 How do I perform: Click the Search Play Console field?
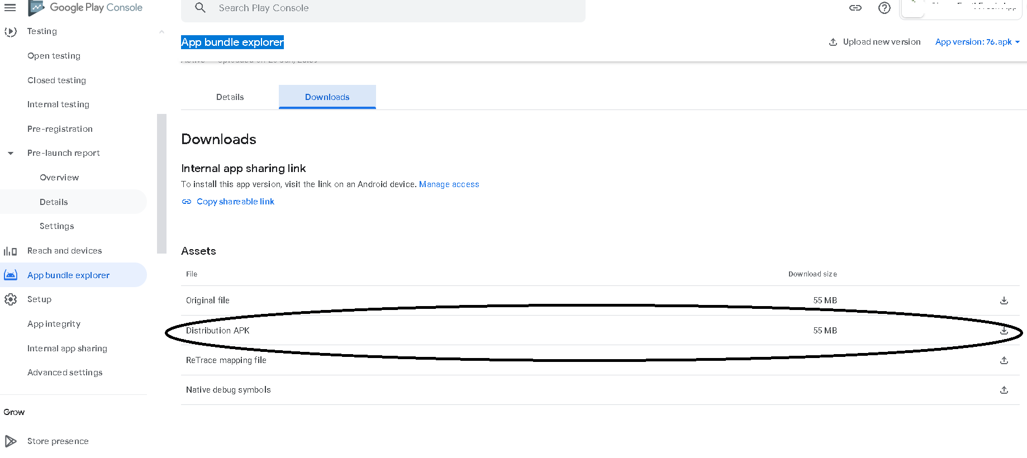point(383,8)
